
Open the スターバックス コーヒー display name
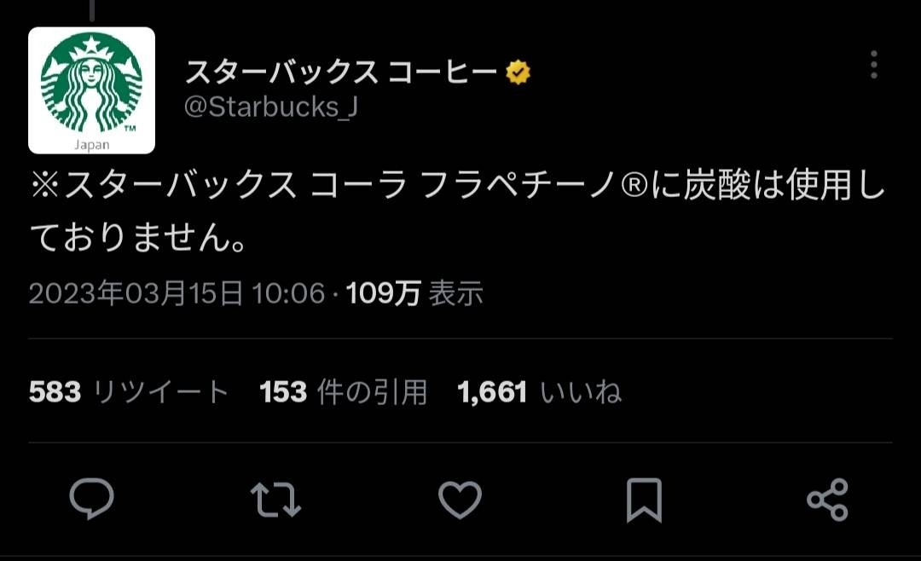point(341,72)
